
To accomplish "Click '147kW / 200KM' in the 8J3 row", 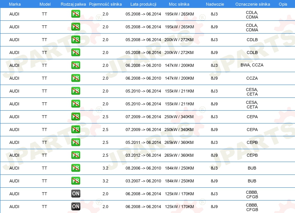I will (179, 65).
